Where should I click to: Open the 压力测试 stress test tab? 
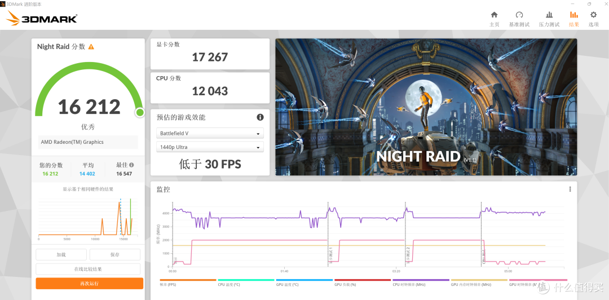(549, 19)
